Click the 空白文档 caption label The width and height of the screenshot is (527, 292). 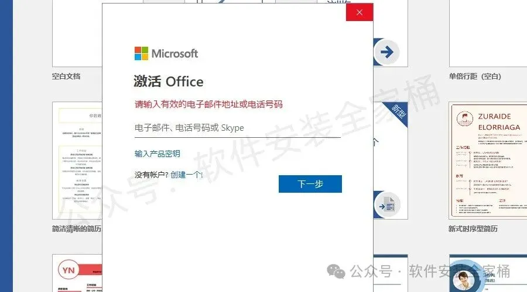click(x=66, y=77)
